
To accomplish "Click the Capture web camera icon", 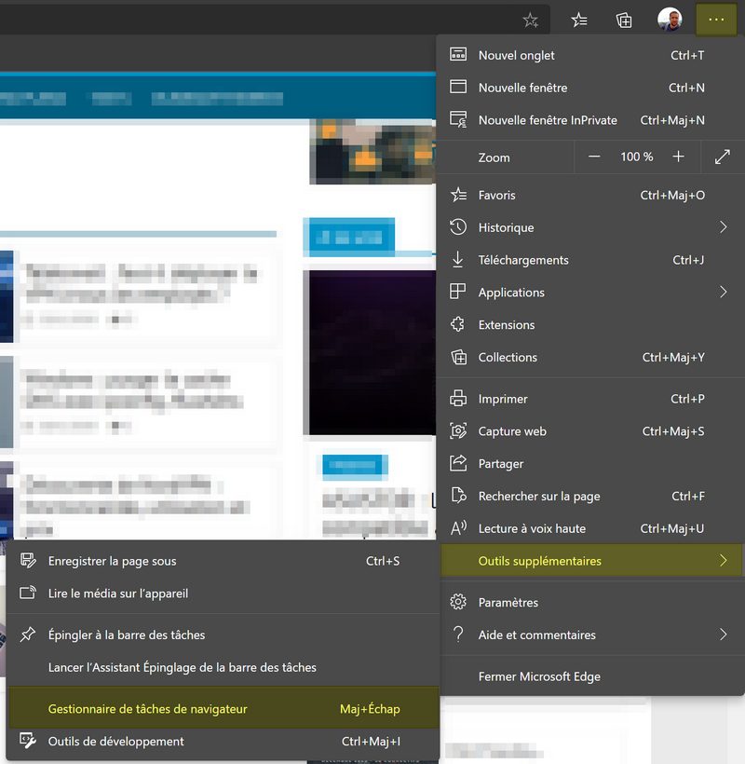I will tap(458, 430).
